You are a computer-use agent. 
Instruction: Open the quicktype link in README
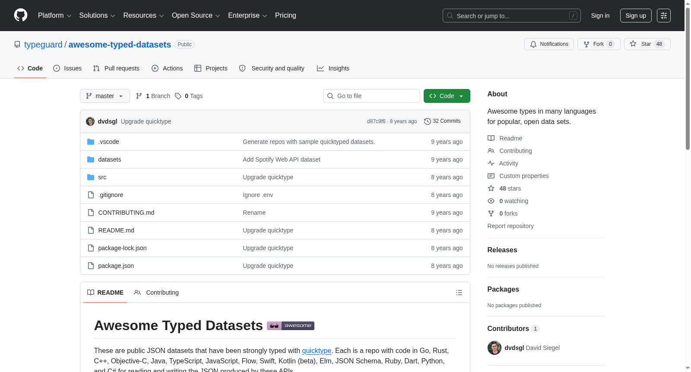point(317,351)
